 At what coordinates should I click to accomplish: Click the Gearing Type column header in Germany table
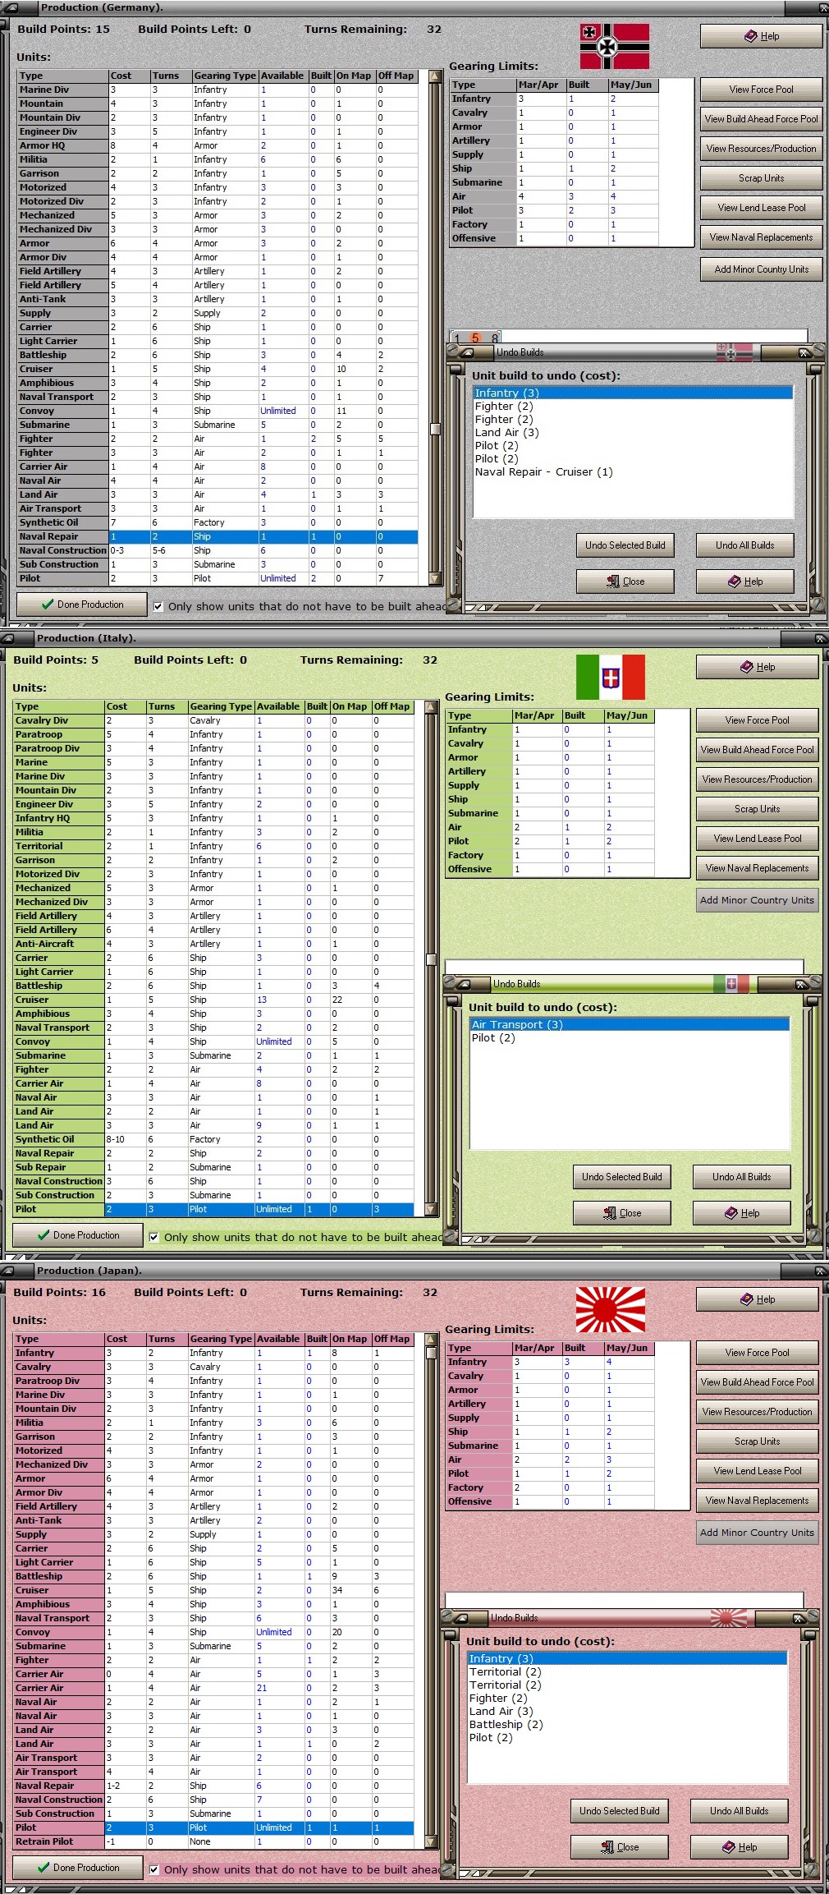[225, 76]
